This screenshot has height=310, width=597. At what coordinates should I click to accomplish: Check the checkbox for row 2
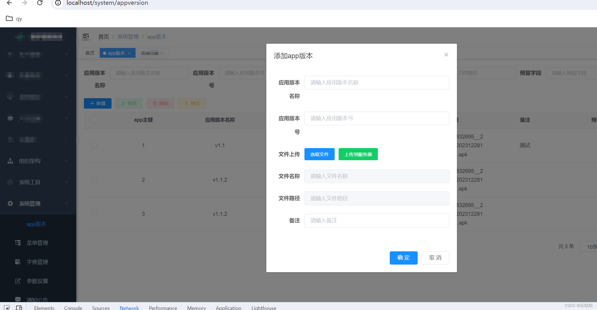pyautogui.click(x=94, y=180)
